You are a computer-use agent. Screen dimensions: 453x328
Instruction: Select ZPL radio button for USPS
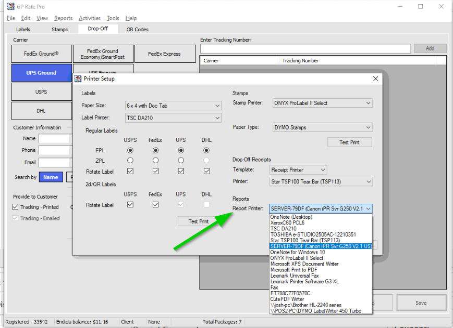(130, 160)
